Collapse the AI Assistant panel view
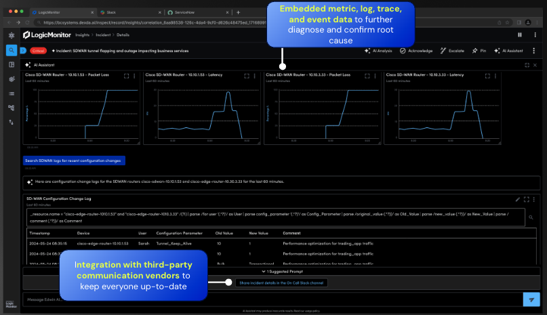The width and height of the screenshot is (547, 315). pyautogui.click(x=527, y=65)
